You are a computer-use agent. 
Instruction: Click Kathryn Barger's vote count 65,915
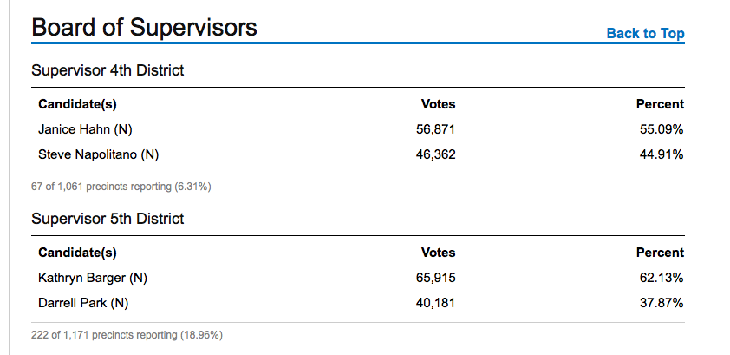(436, 279)
